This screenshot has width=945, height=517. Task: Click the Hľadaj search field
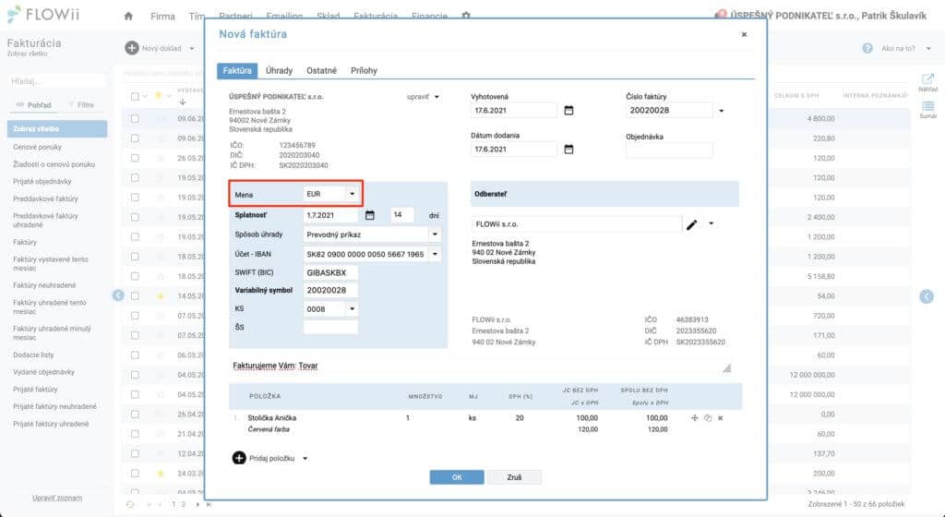pyautogui.click(x=56, y=80)
